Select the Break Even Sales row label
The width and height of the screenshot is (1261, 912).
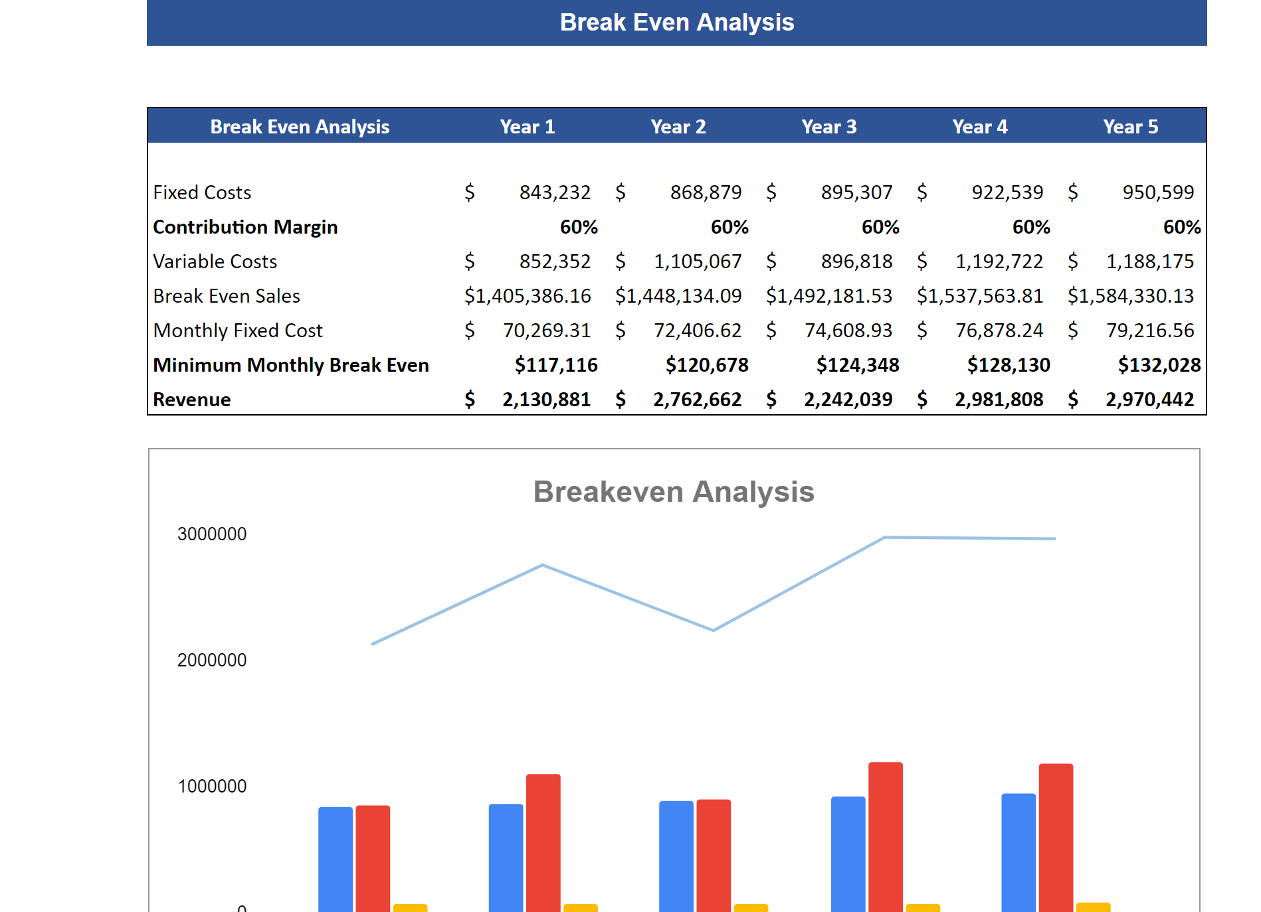point(227,295)
